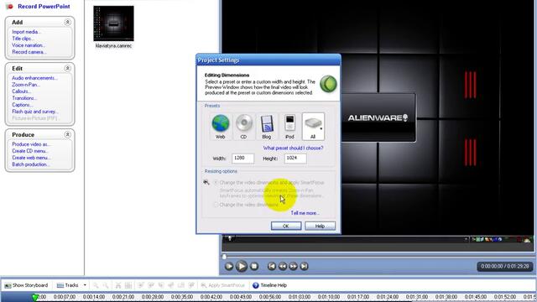Click the Record PowerPoint icon

coord(9,6)
